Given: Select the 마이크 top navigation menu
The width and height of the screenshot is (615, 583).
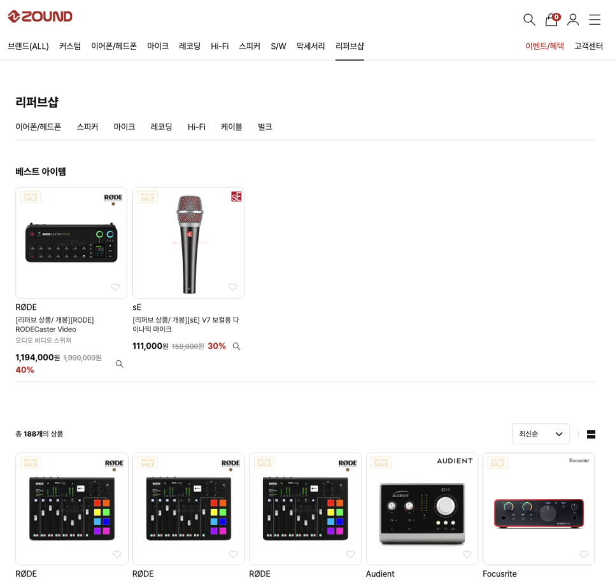Looking at the screenshot, I should pyautogui.click(x=158, y=46).
